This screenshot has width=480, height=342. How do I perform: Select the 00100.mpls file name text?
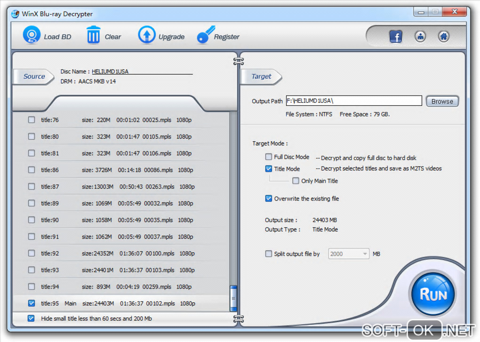(160, 253)
